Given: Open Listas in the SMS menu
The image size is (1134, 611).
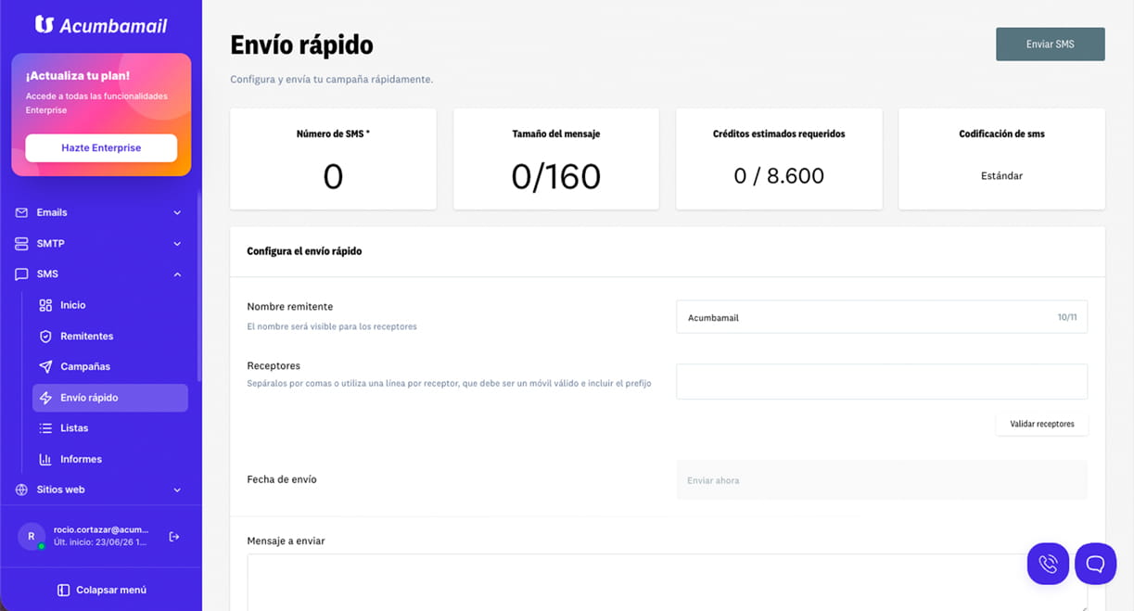Looking at the screenshot, I should [109, 428].
